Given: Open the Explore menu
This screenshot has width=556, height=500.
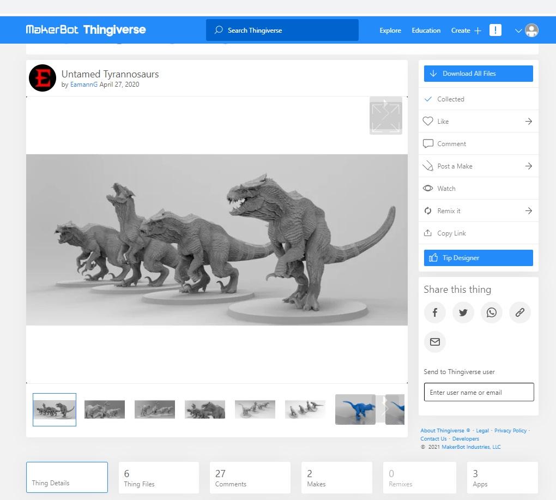Looking at the screenshot, I should point(390,31).
